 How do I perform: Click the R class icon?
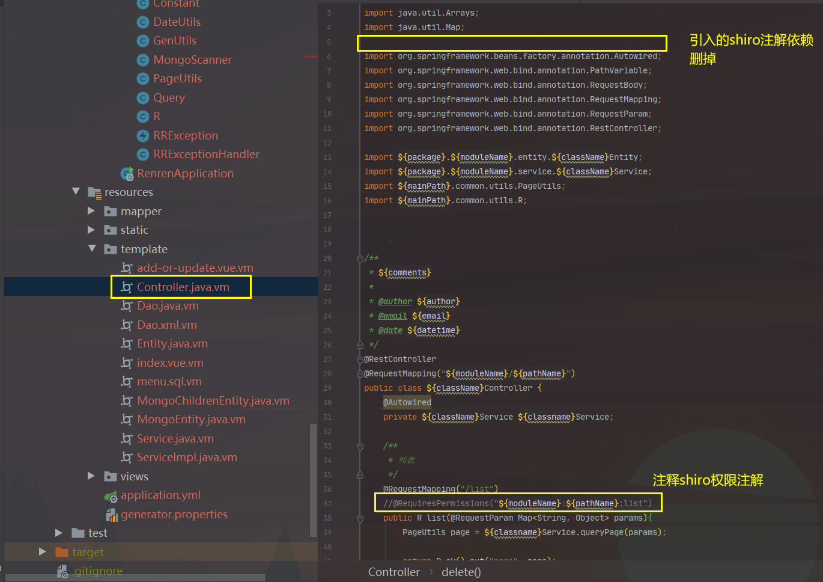142,117
